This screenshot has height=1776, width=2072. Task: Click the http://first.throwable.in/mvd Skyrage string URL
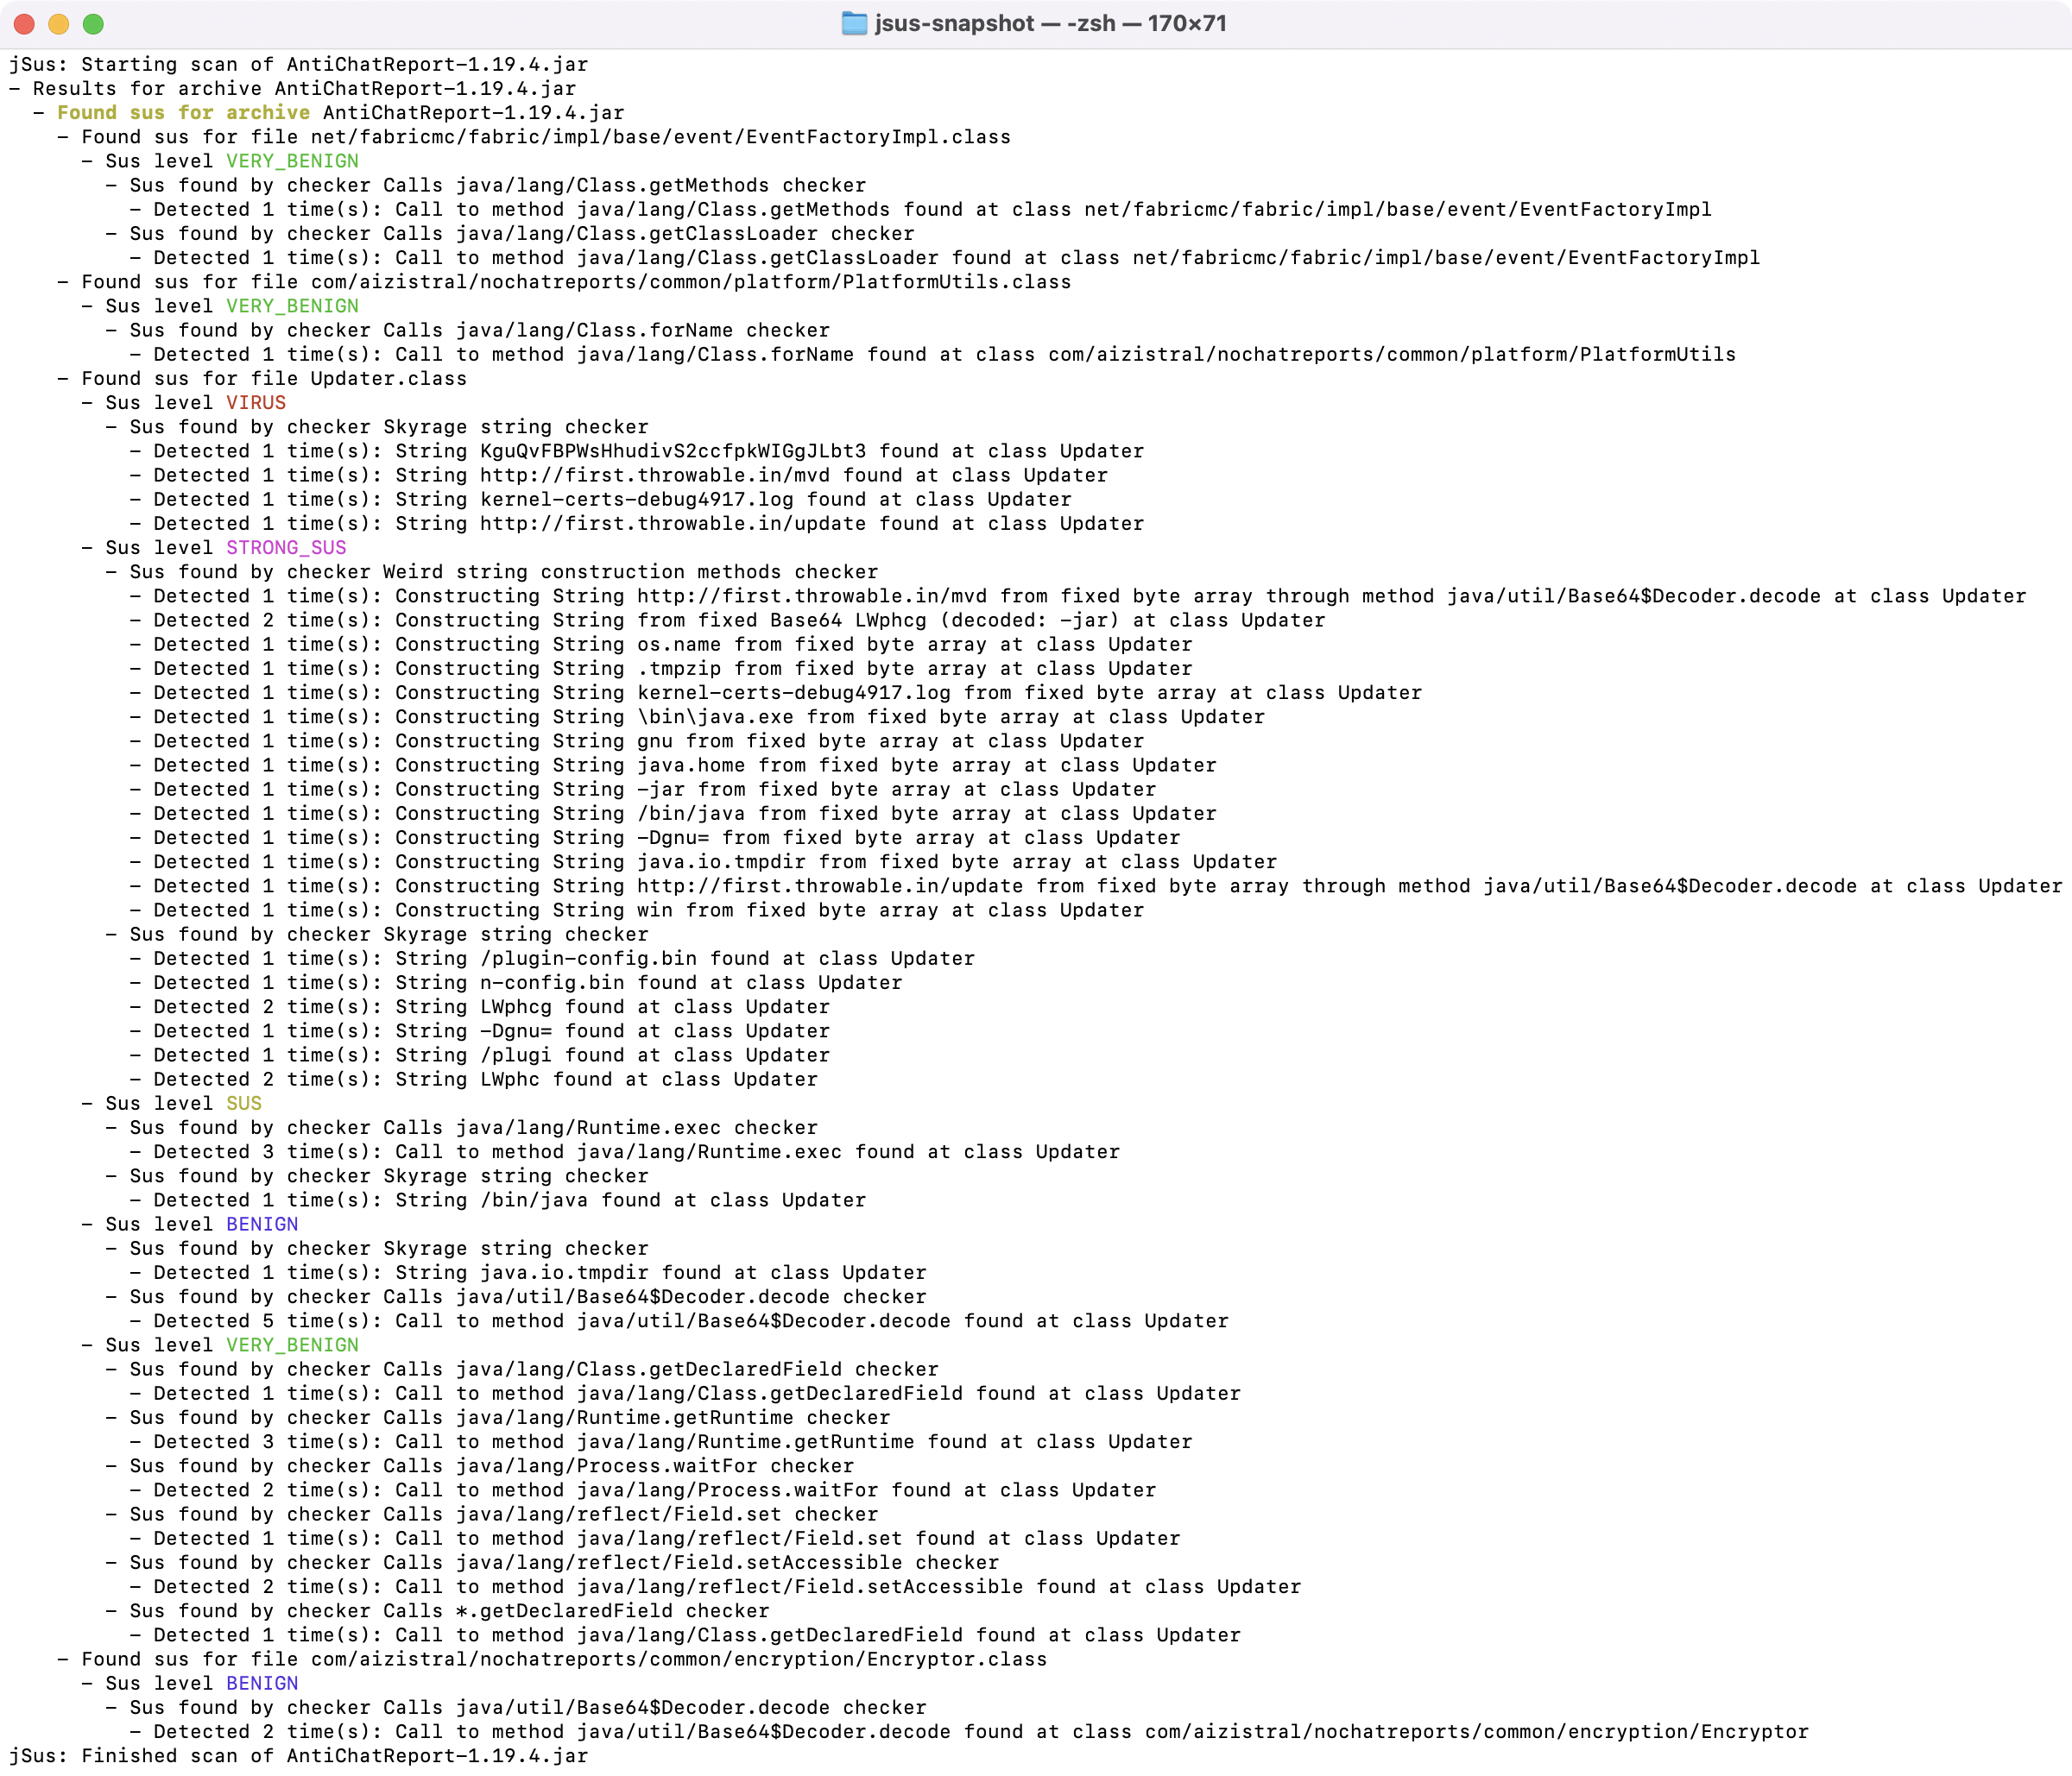654,475
